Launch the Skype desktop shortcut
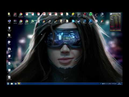 click(73, 22)
